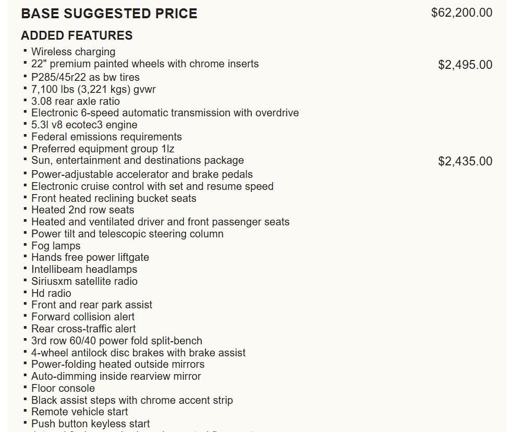
Task: Click Rear cross-traffic alert feature
Action: [83, 329]
